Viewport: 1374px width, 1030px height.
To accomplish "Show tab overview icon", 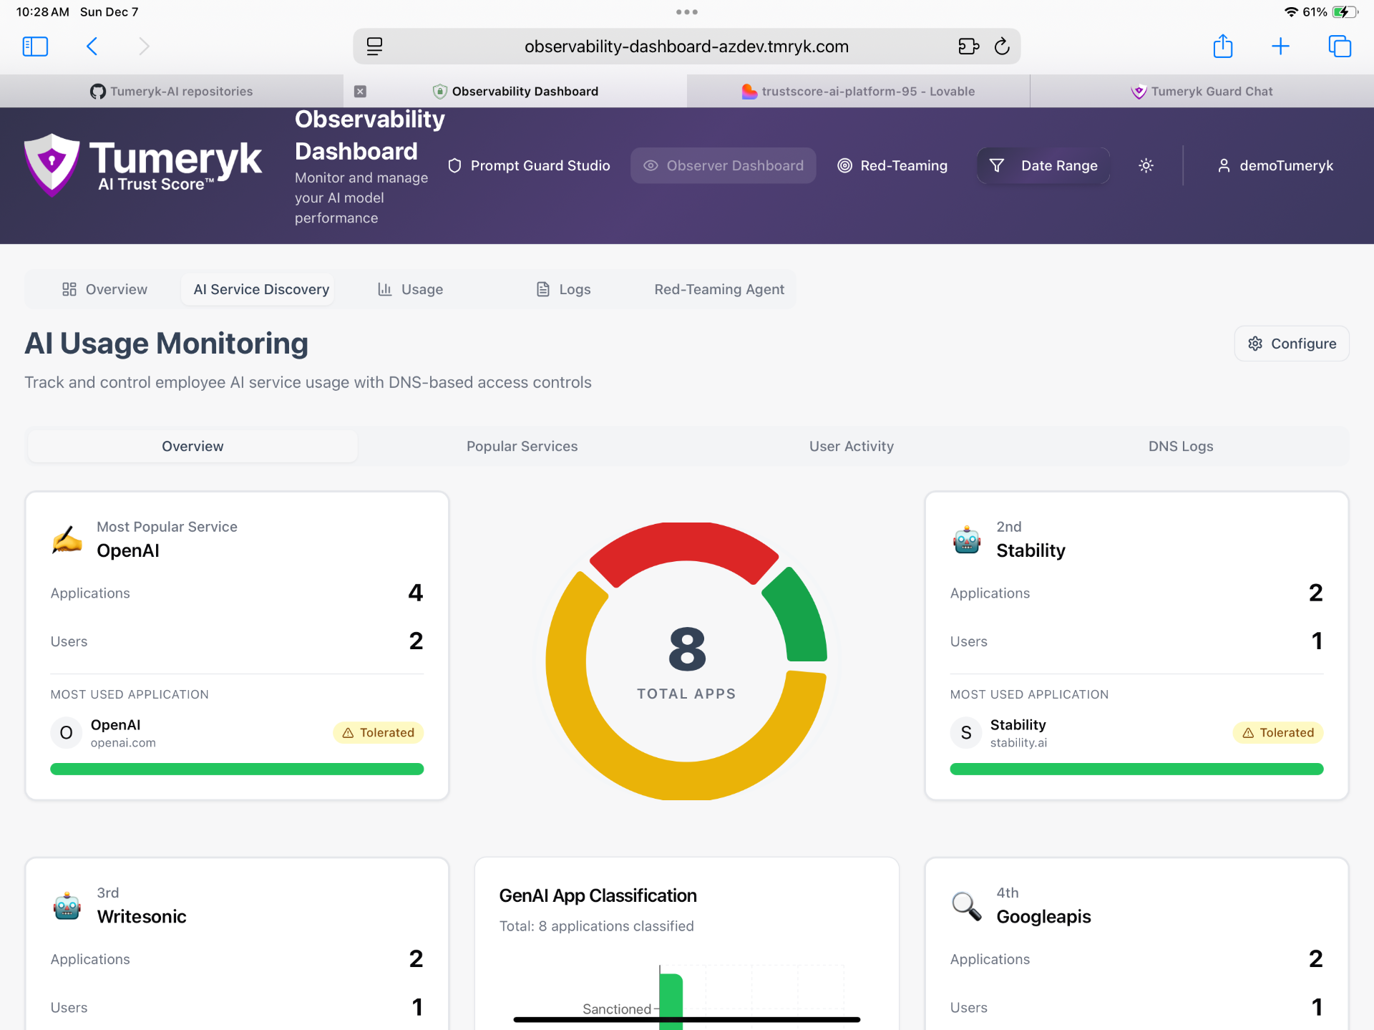I will [x=1340, y=47].
